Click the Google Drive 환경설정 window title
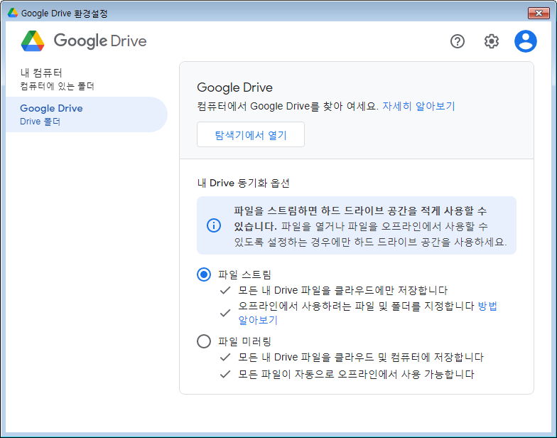The width and height of the screenshot is (557, 438). tap(64, 14)
